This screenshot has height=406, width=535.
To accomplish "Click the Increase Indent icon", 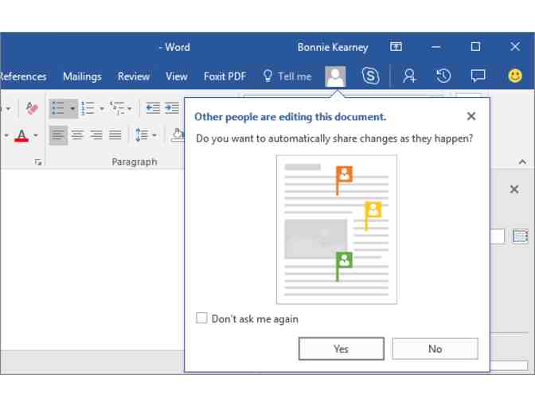I will point(172,108).
